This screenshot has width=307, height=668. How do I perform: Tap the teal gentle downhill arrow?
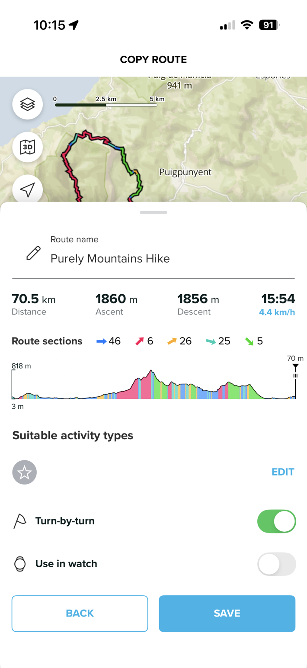pos(211,341)
